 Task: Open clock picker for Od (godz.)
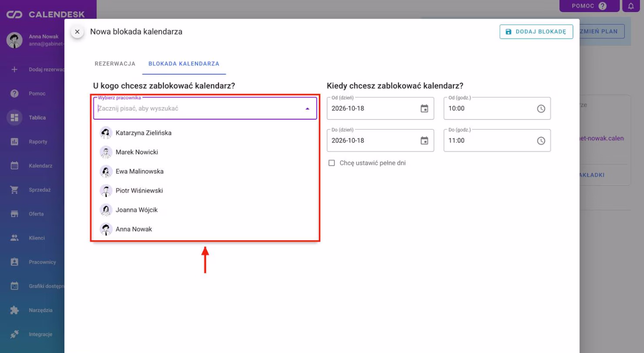[541, 109]
